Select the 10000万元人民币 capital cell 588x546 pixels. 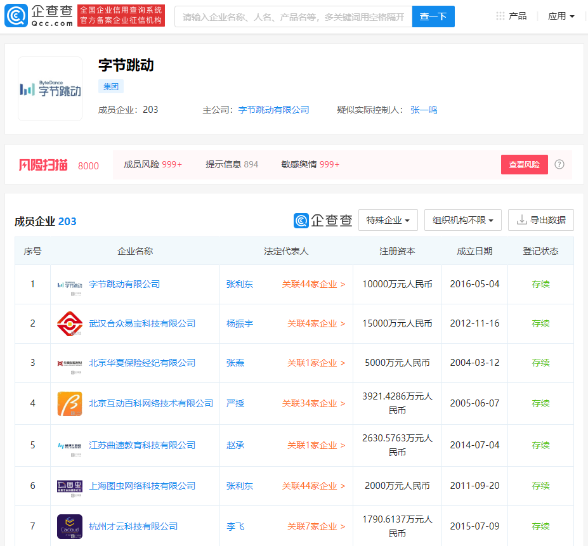coord(397,284)
